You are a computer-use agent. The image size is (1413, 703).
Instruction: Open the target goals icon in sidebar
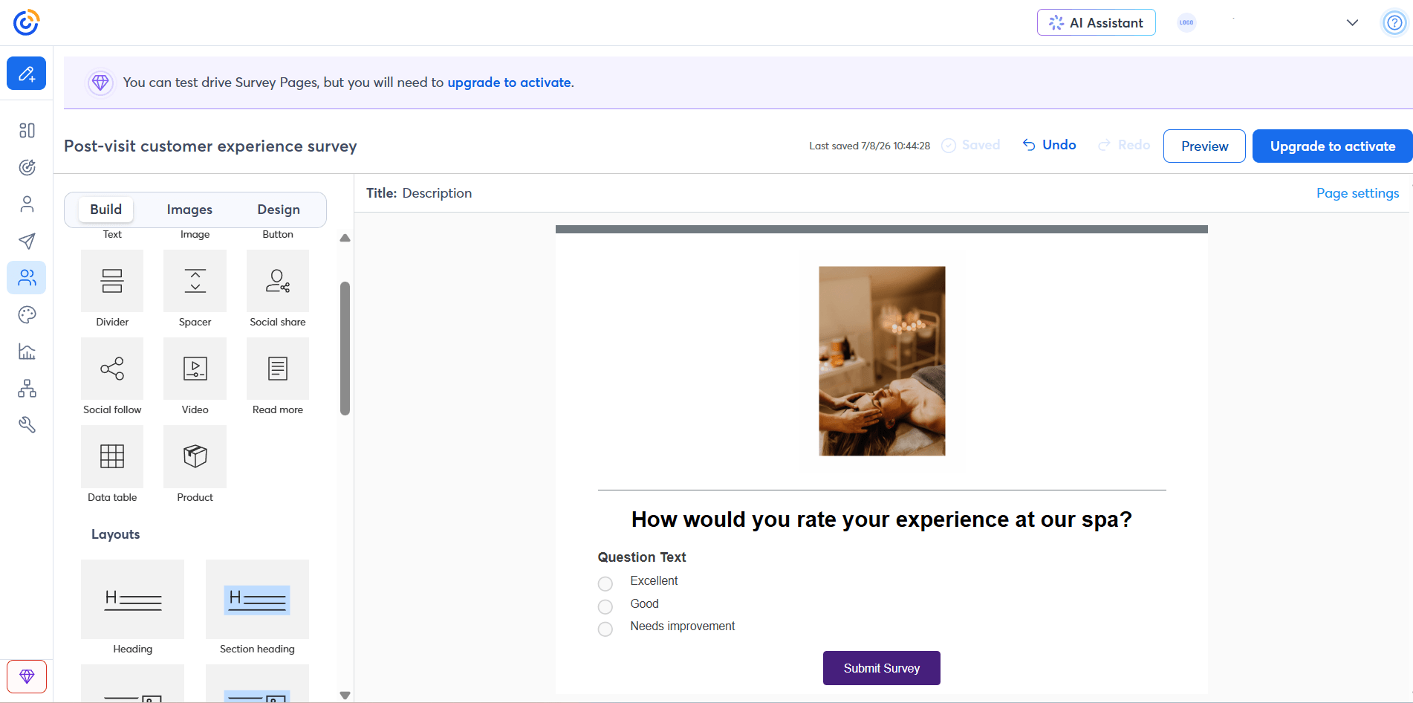27,167
